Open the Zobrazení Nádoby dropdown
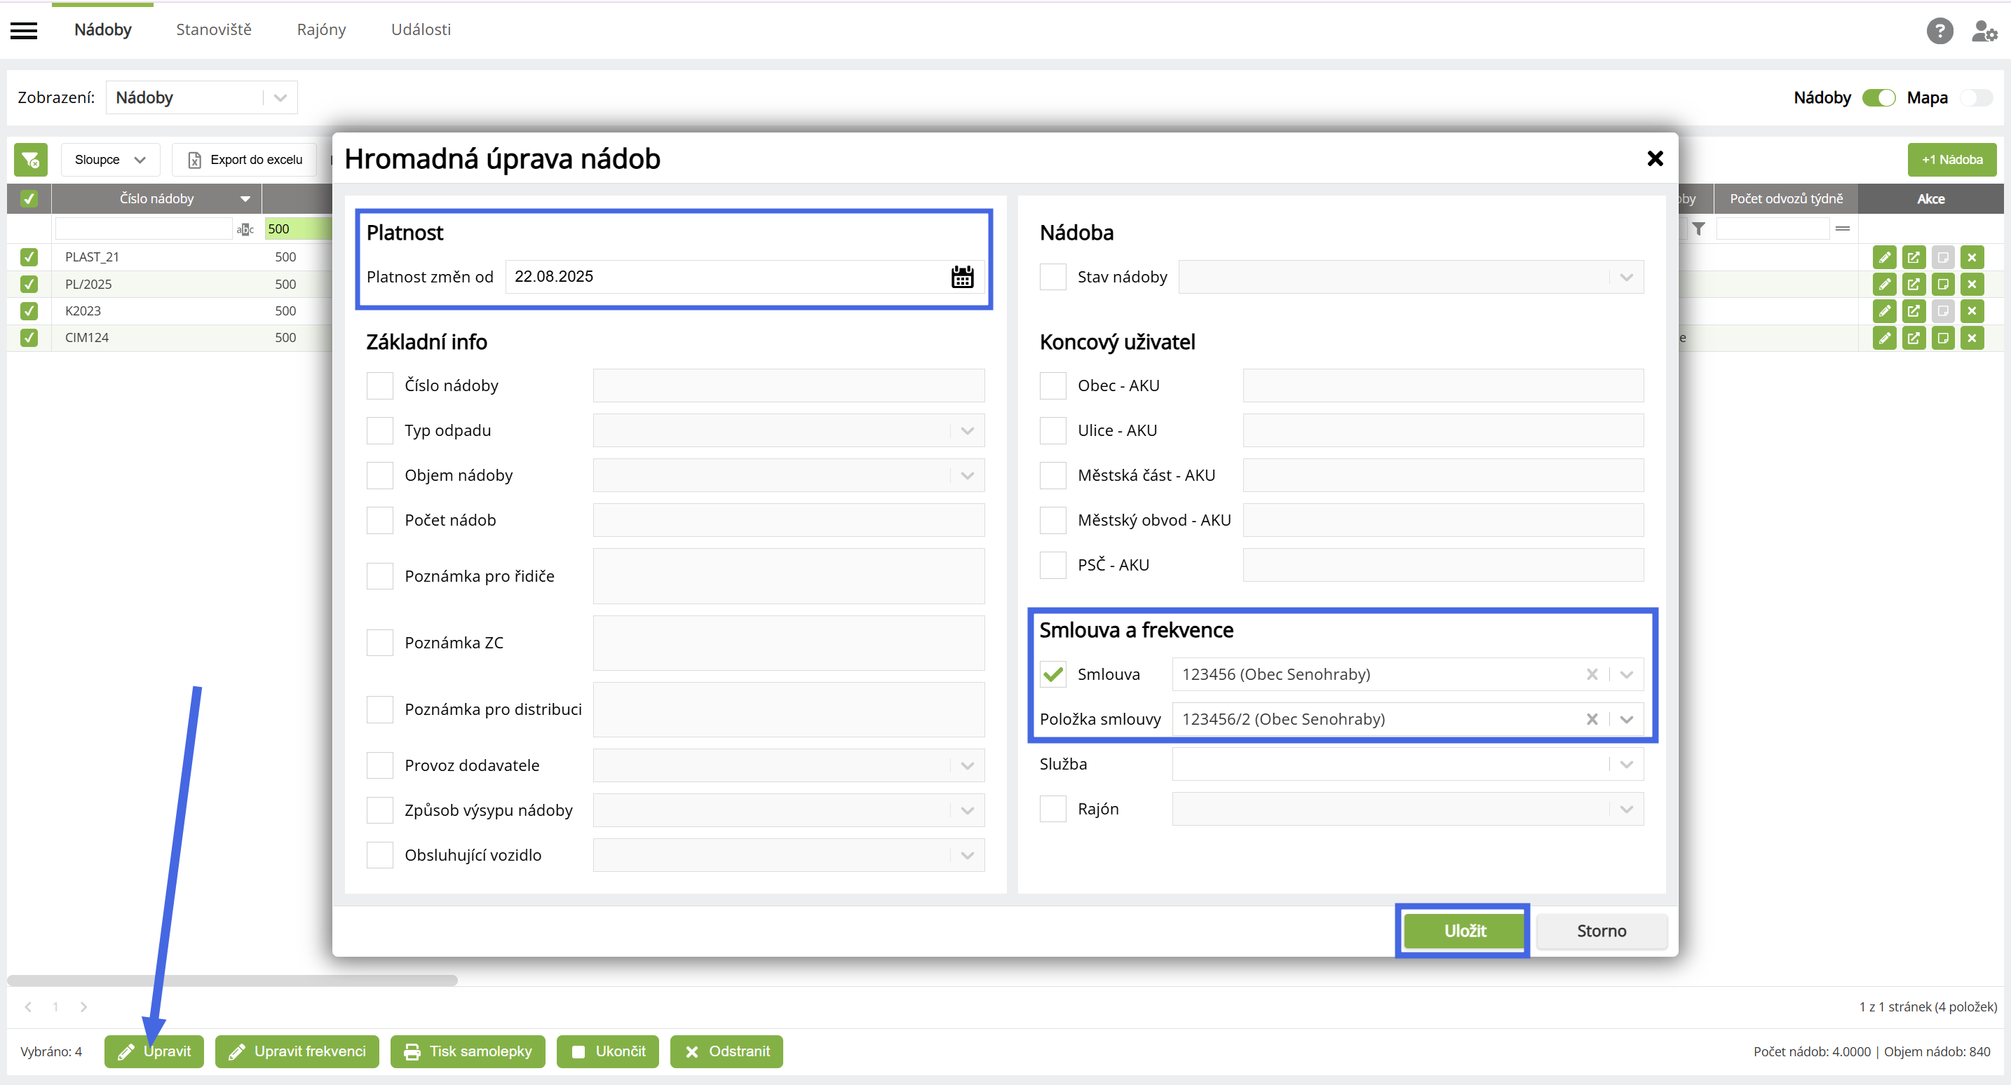The height and width of the screenshot is (1085, 2011). 201,97
